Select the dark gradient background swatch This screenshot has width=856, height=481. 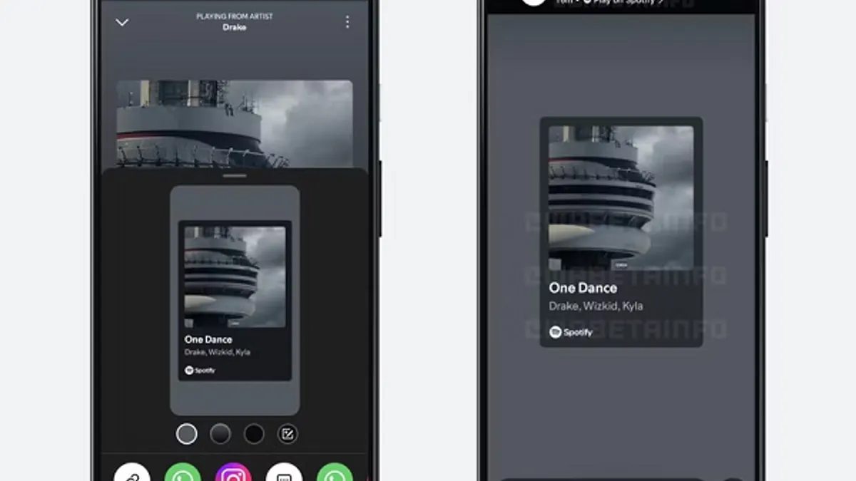tap(220, 434)
